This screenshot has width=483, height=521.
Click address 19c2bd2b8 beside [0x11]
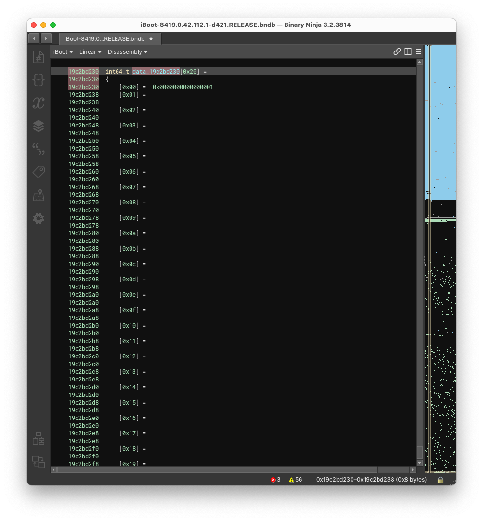pos(83,341)
